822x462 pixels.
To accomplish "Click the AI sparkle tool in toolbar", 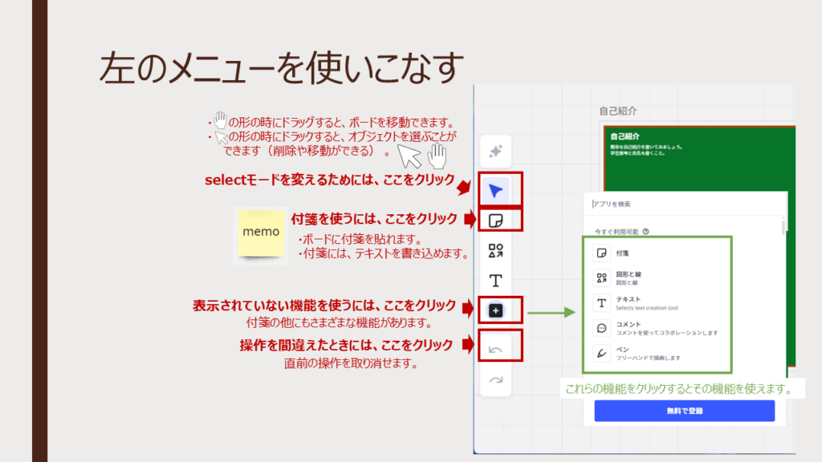I will click(496, 152).
